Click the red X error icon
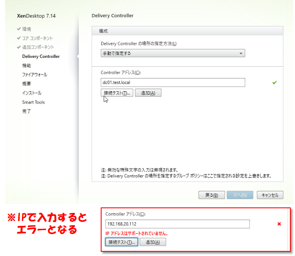The height and width of the screenshot is (256, 295). (279, 224)
